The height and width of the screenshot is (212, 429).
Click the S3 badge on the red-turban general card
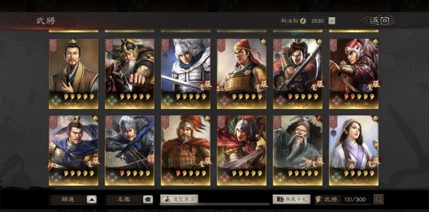[x=220, y=89]
